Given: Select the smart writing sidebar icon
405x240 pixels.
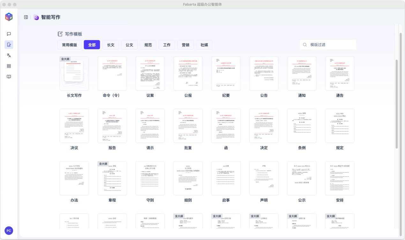Looking at the screenshot, I should [9, 45].
